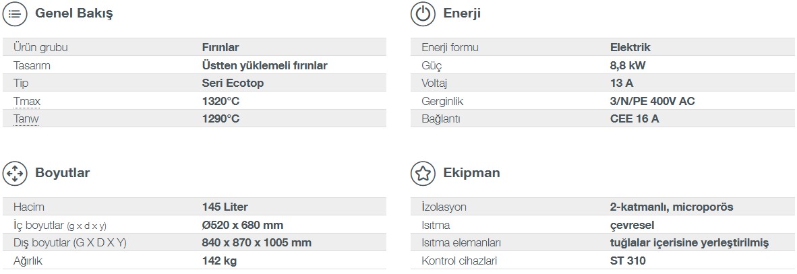797x274 pixels.
Task: Click the Fırınlar product group value
Action: pos(220,48)
